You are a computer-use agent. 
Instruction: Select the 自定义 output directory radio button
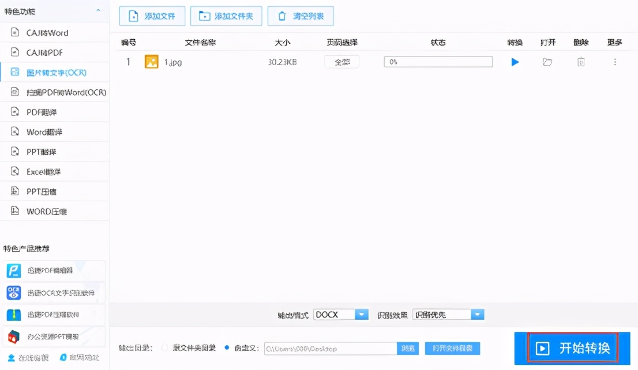point(227,348)
